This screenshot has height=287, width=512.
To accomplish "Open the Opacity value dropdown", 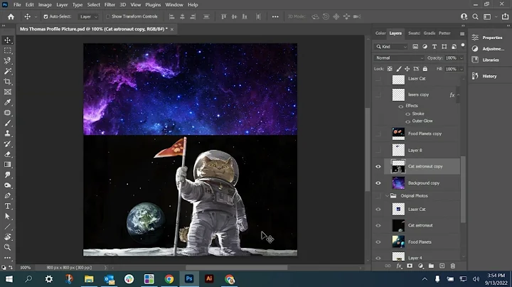I will click(462, 58).
